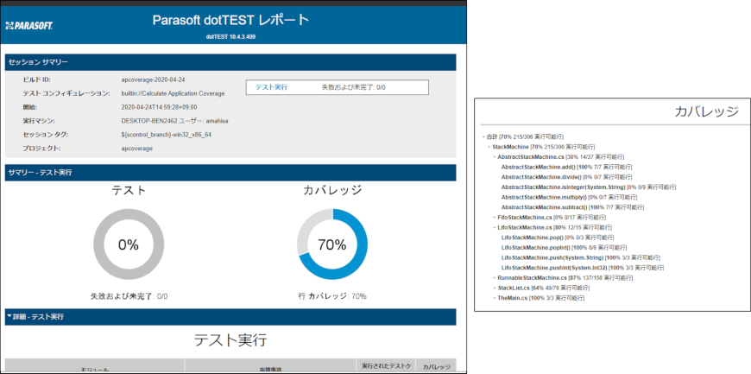The height and width of the screenshot is (374, 751).
Task: Click start time 2020-04-24T14:59:28+09:00
Action: (159, 107)
